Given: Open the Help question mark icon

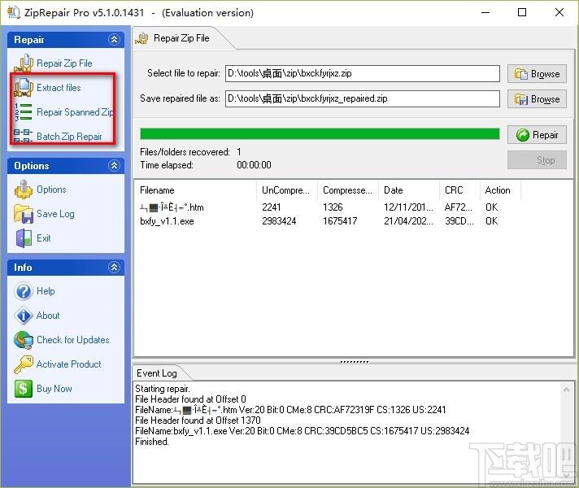Looking at the screenshot, I should [24, 291].
